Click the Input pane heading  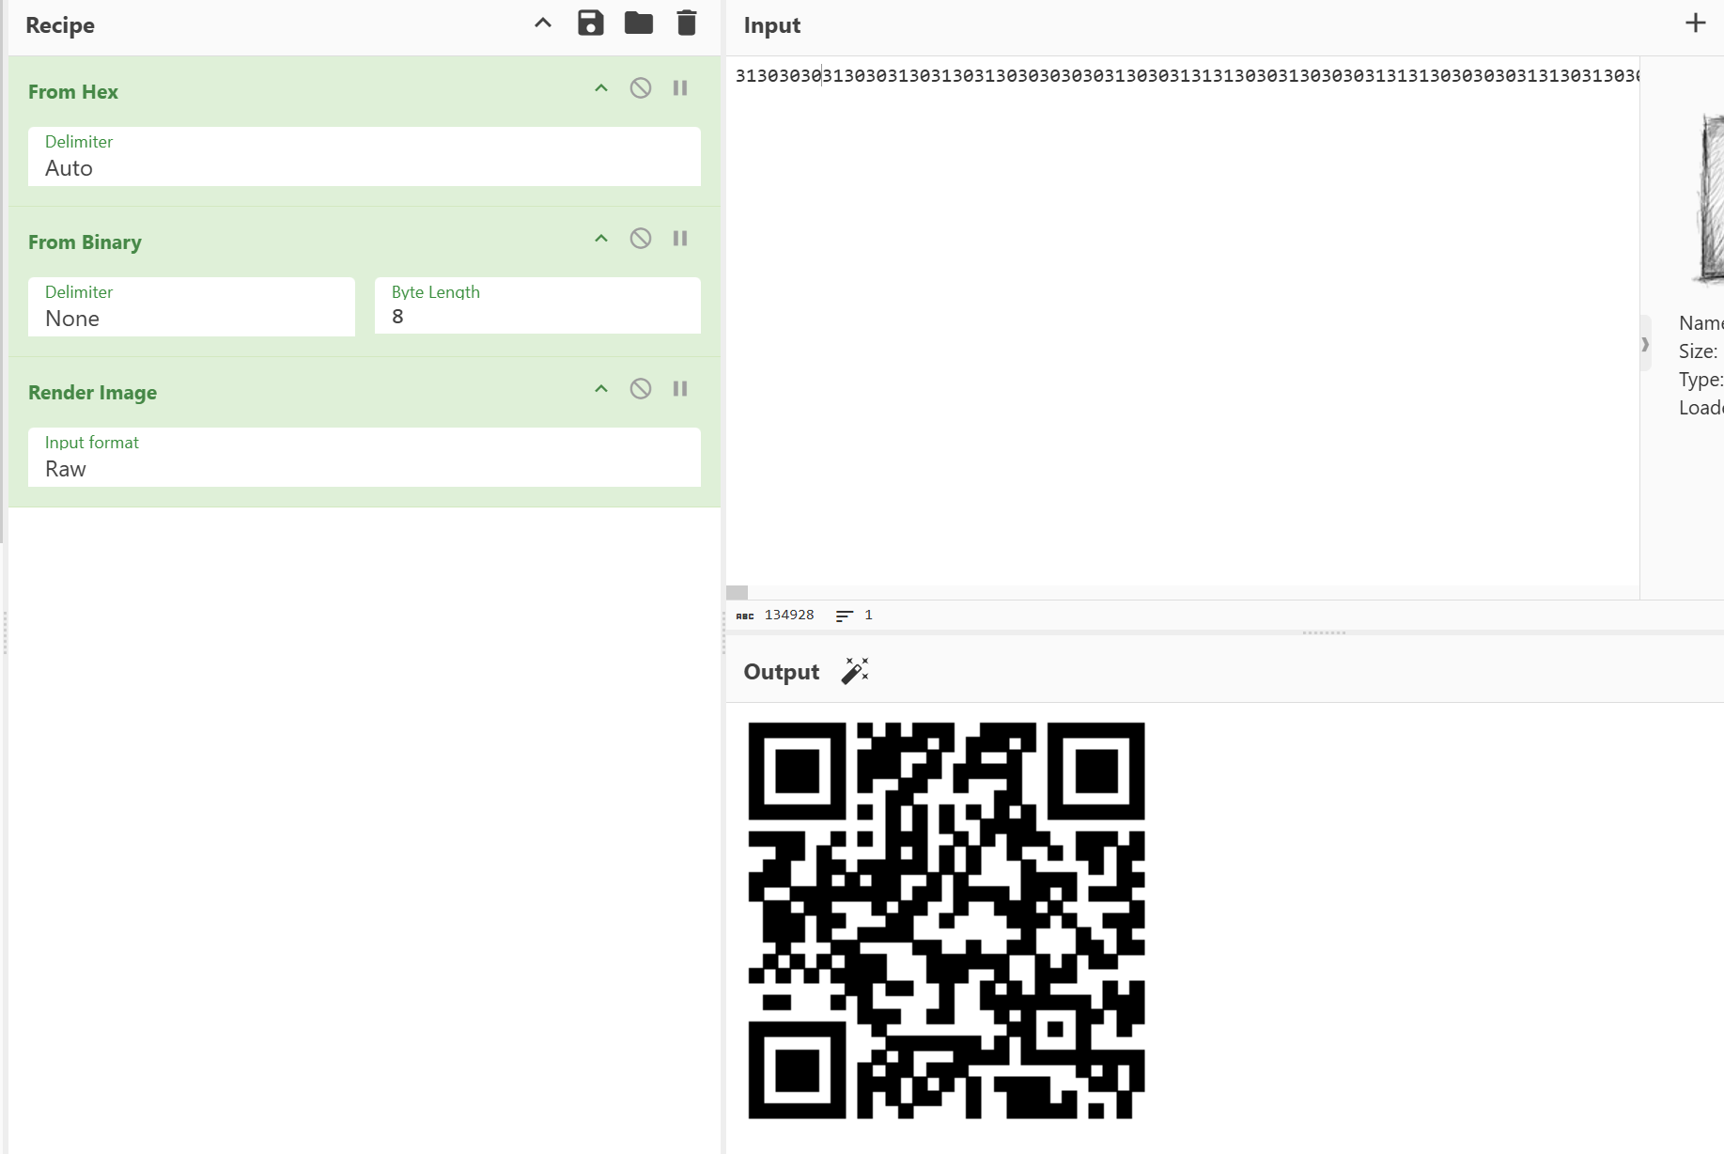pyautogui.click(x=772, y=25)
